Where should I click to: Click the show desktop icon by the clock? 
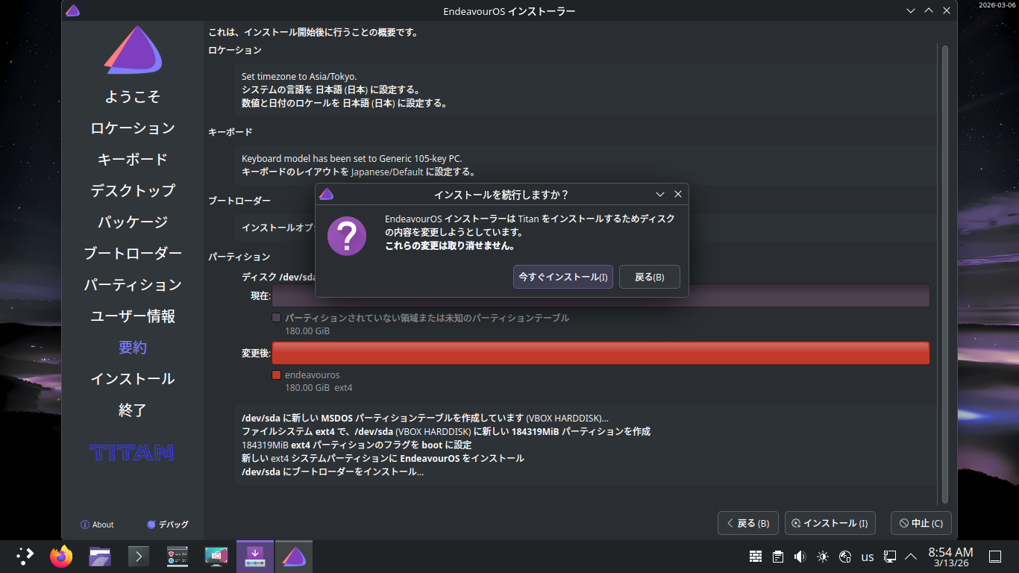[x=994, y=557]
